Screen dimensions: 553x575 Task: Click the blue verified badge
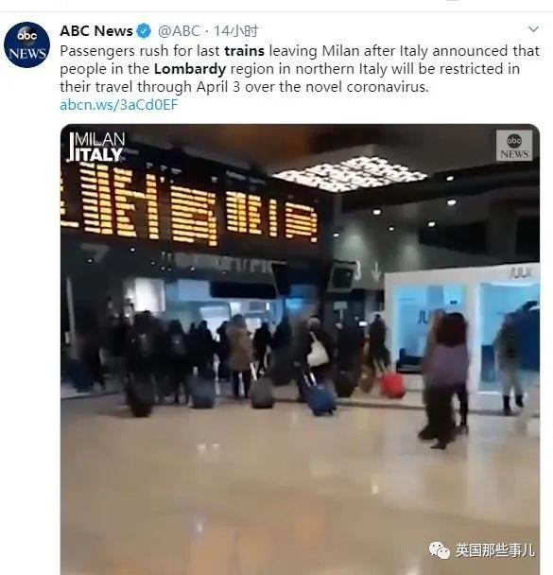click(144, 31)
